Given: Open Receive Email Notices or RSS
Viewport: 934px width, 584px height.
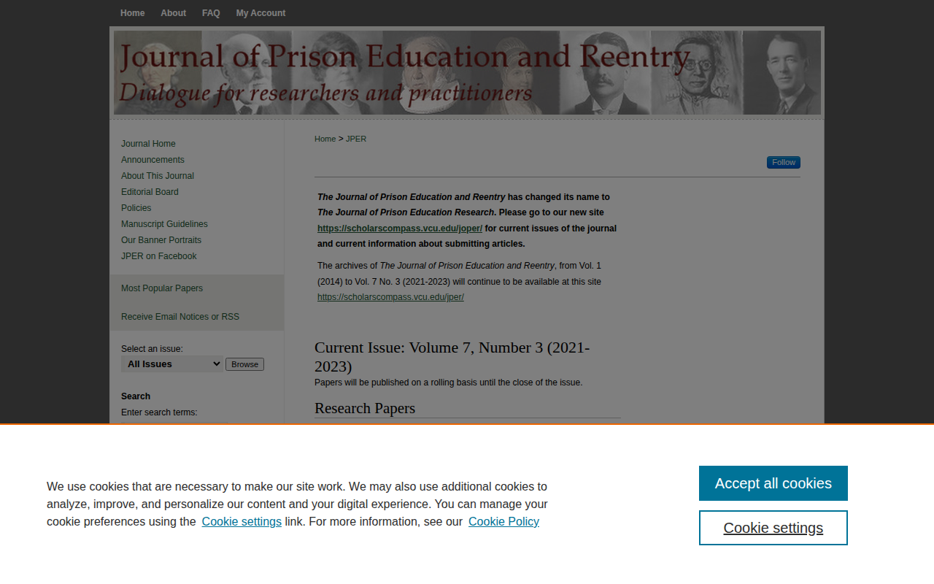Looking at the screenshot, I should pyautogui.click(x=180, y=317).
